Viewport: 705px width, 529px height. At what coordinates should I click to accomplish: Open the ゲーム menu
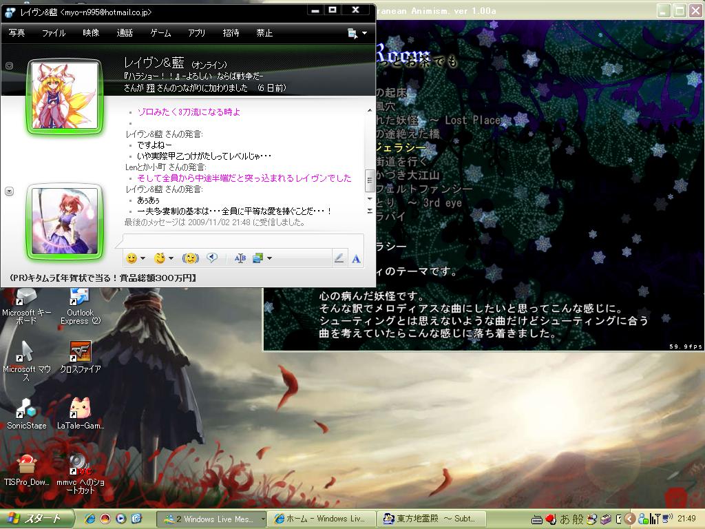(x=160, y=33)
